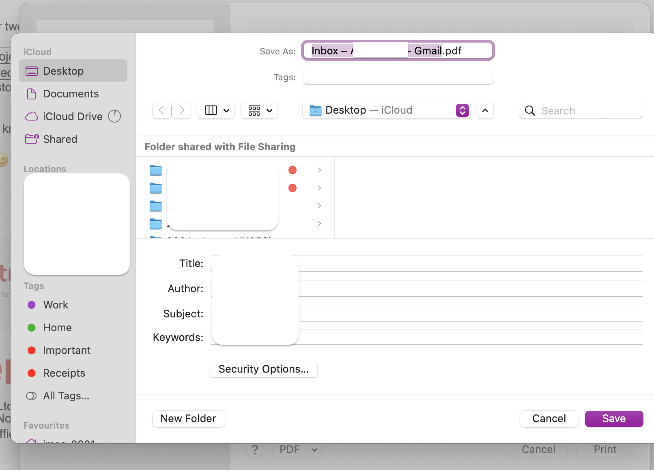
Task: Go forward with the right arrow button
Action: [x=181, y=110]
